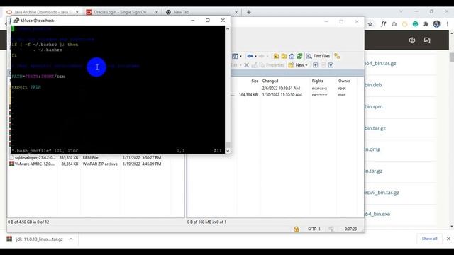Click Find Files in WinSCP

click(319, 56)
